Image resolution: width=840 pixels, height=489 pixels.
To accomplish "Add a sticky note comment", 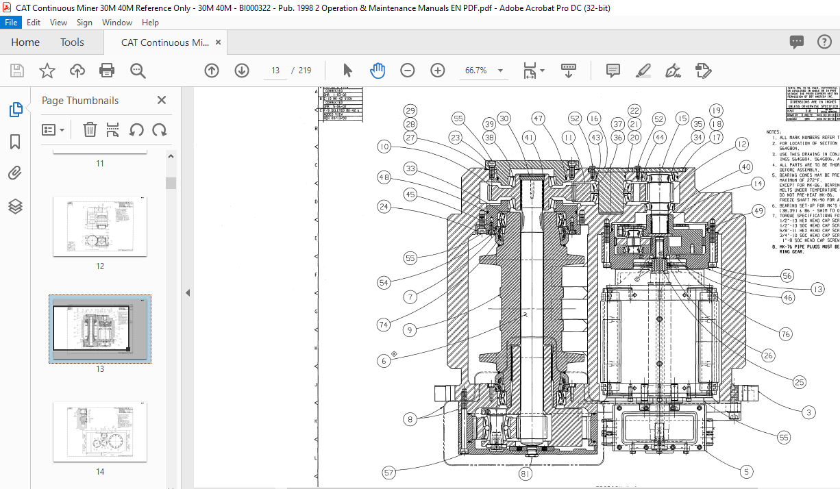I will [x=613, y=71].
